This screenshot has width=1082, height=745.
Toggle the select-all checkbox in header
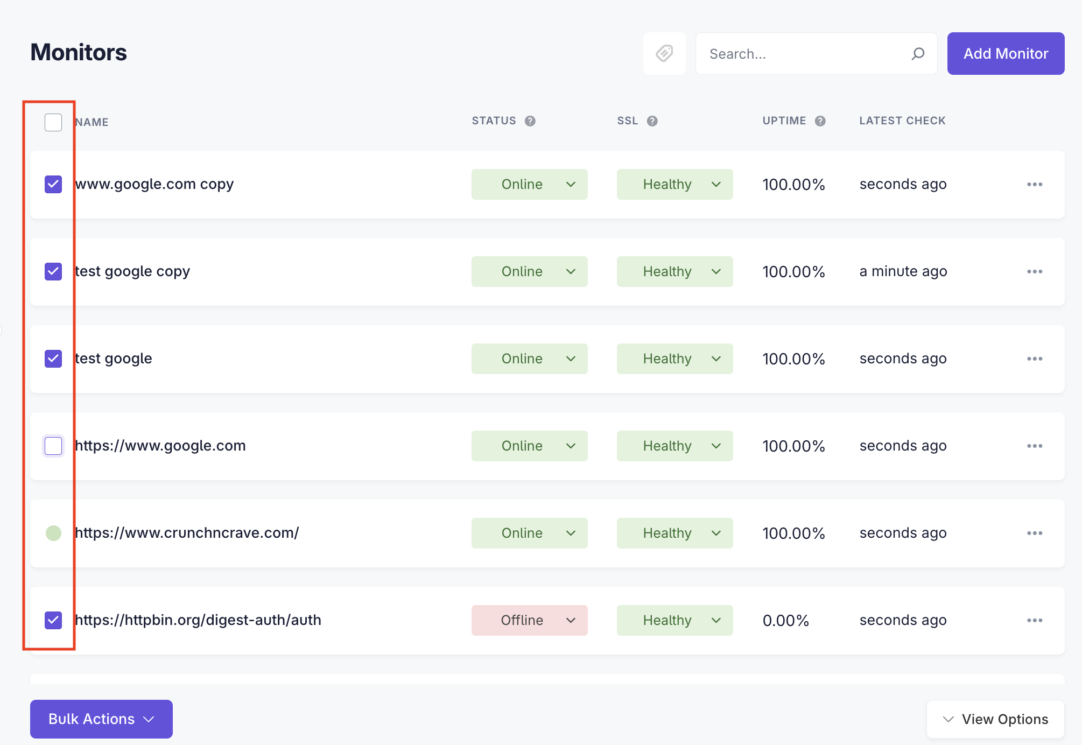pyautogui.click(x=53, y=122)
